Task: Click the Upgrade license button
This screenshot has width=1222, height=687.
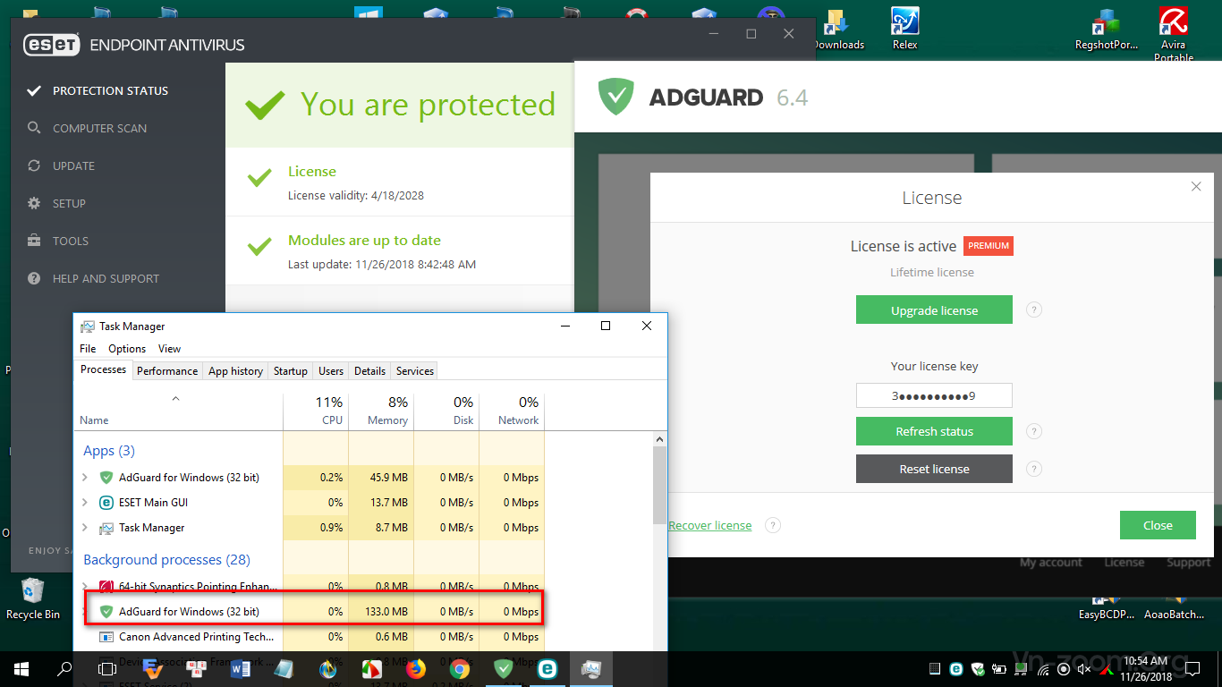Action: tap(934, 310)
